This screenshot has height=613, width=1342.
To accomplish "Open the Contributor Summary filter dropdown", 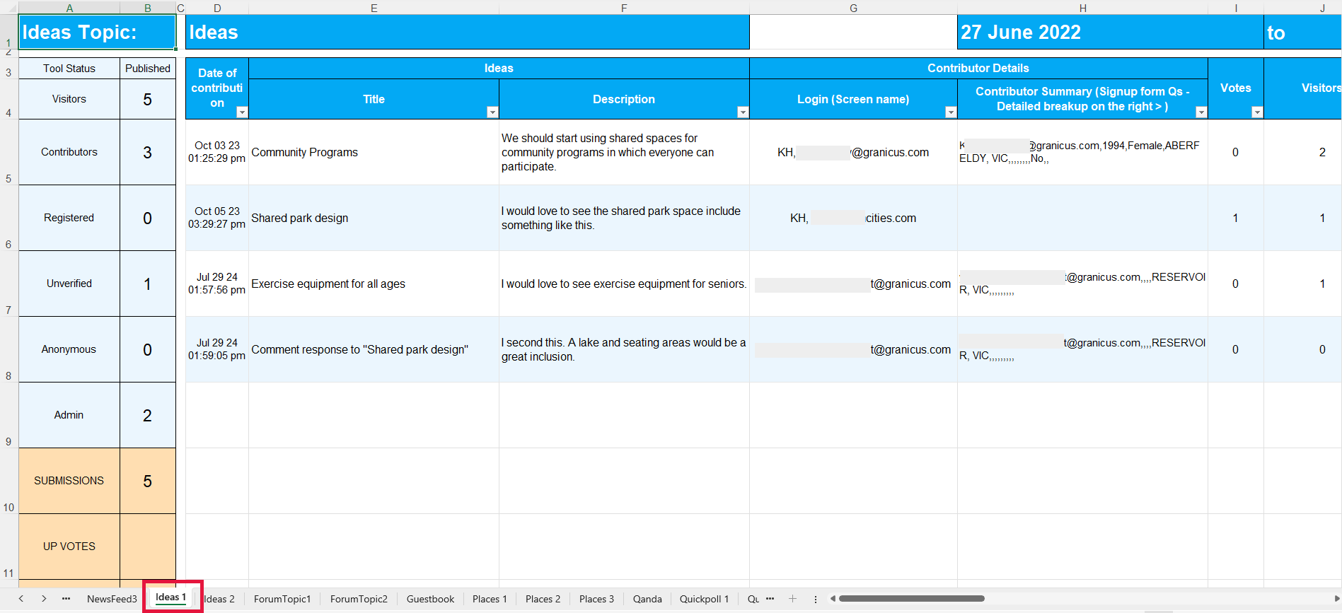I will click(x=1201, y=112).
